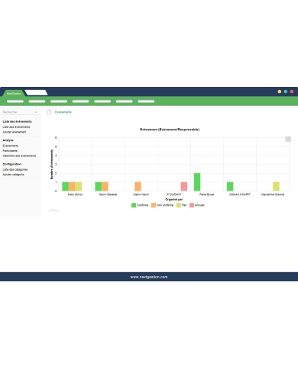Open the Rechercher search dropdown arrow
Viewport: 298px width, 369px height.
coord(36,112)
